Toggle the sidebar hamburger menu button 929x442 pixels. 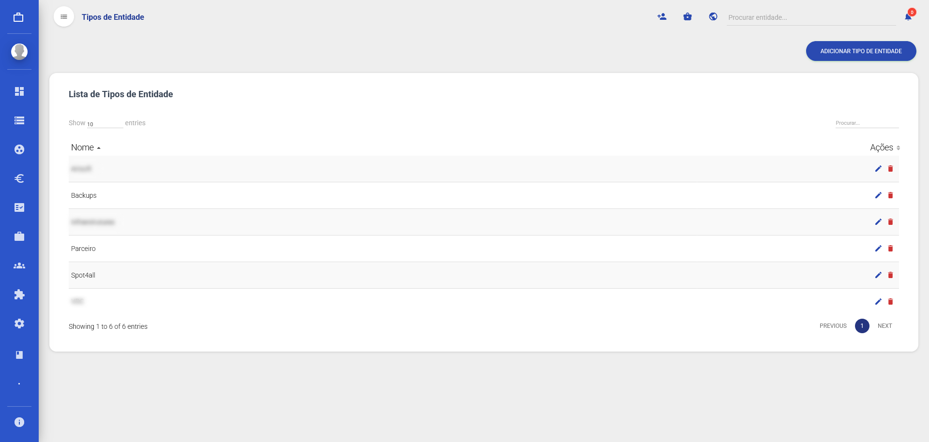coord(64,17)
